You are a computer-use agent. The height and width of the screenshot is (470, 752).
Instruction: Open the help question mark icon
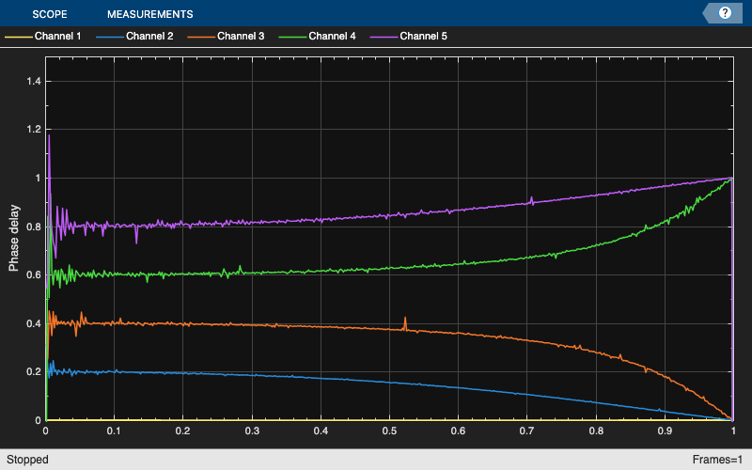tap(725, 13)
